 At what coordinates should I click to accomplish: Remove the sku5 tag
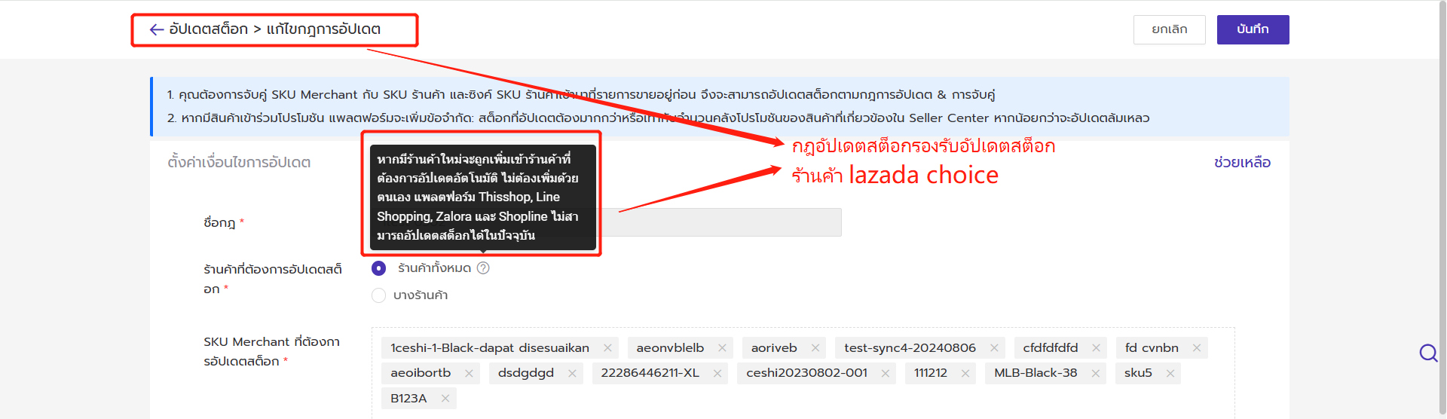coord(1170,373)
